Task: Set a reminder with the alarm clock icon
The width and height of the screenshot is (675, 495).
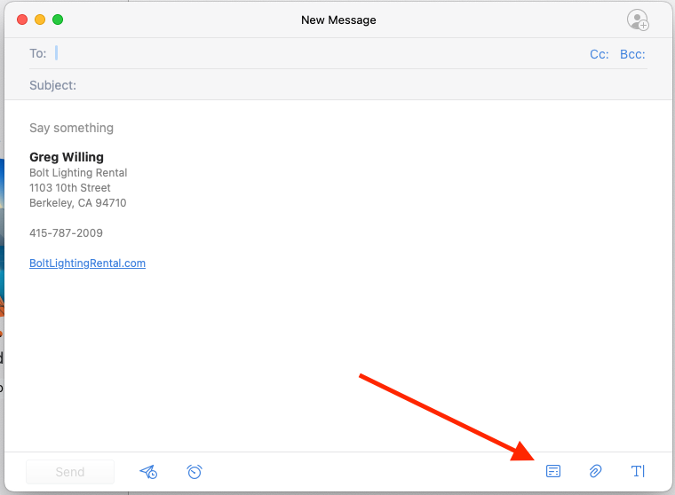Action: click(x=195, y=472)
